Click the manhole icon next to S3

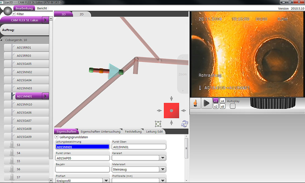coord(11,145)
